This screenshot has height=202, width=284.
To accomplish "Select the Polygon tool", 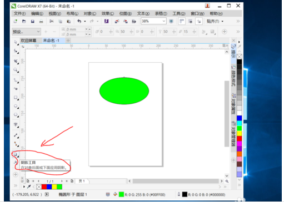I will [x=16, y=115].
